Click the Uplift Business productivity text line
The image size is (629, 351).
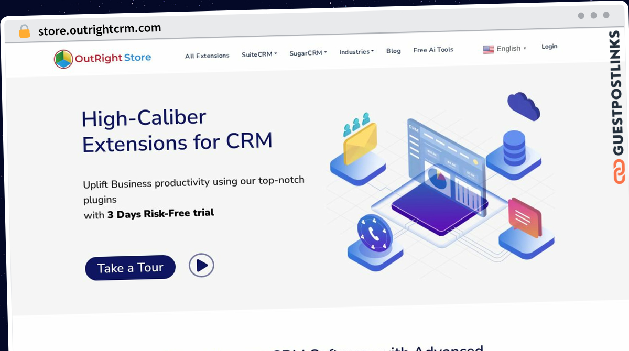(x=194, y=182)
